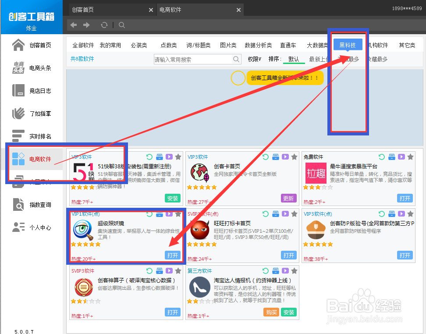Click the back arrow navigation icon
The height and width of the screenshot is (334, 426).
coord(74,25)
